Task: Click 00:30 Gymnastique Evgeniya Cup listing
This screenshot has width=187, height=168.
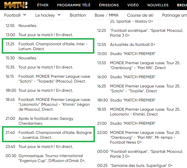Action: coord(46,158)
